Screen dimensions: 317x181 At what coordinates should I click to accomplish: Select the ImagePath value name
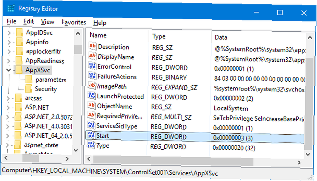112,86
